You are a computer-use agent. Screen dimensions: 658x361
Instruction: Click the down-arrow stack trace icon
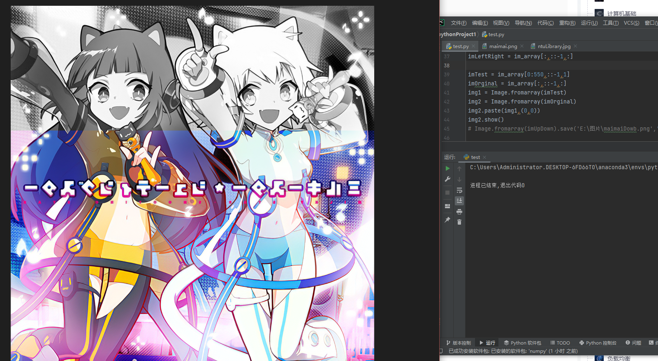(x=459, y=179)
